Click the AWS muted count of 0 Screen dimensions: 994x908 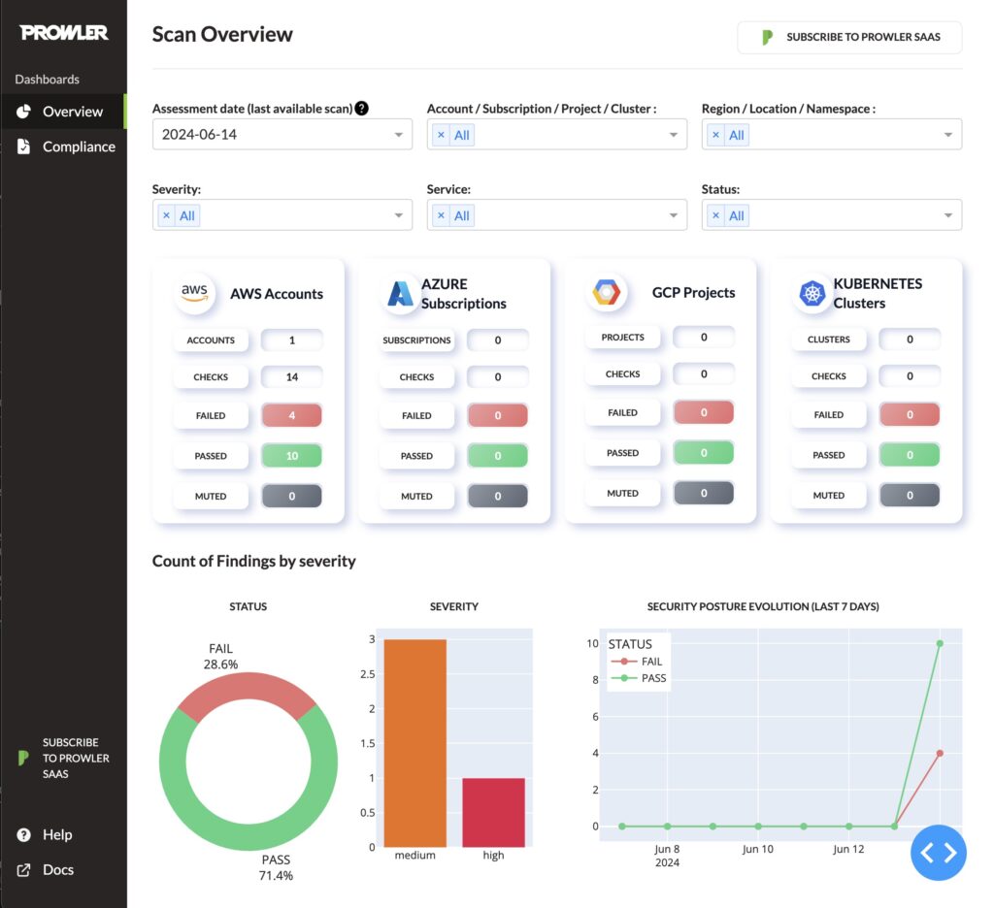[291, 496]
